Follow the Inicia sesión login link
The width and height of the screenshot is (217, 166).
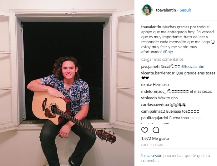coord(152,156)
